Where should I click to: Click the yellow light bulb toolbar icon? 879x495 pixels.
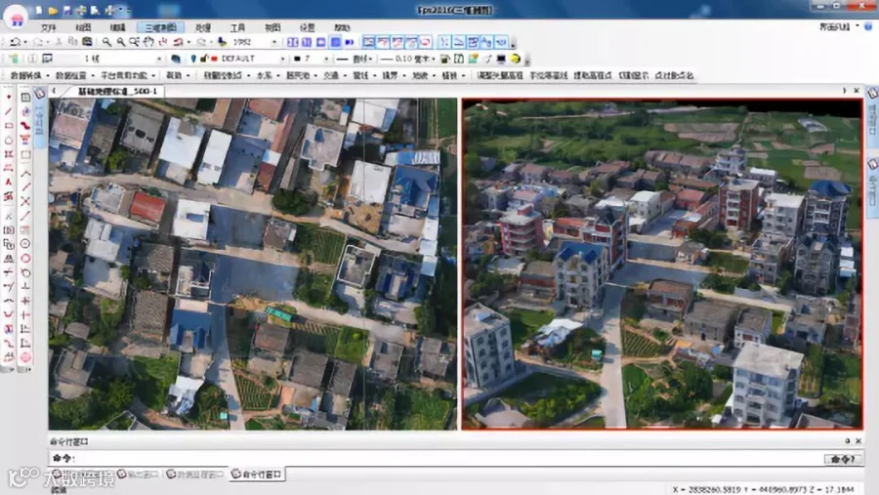pos(515,59)
